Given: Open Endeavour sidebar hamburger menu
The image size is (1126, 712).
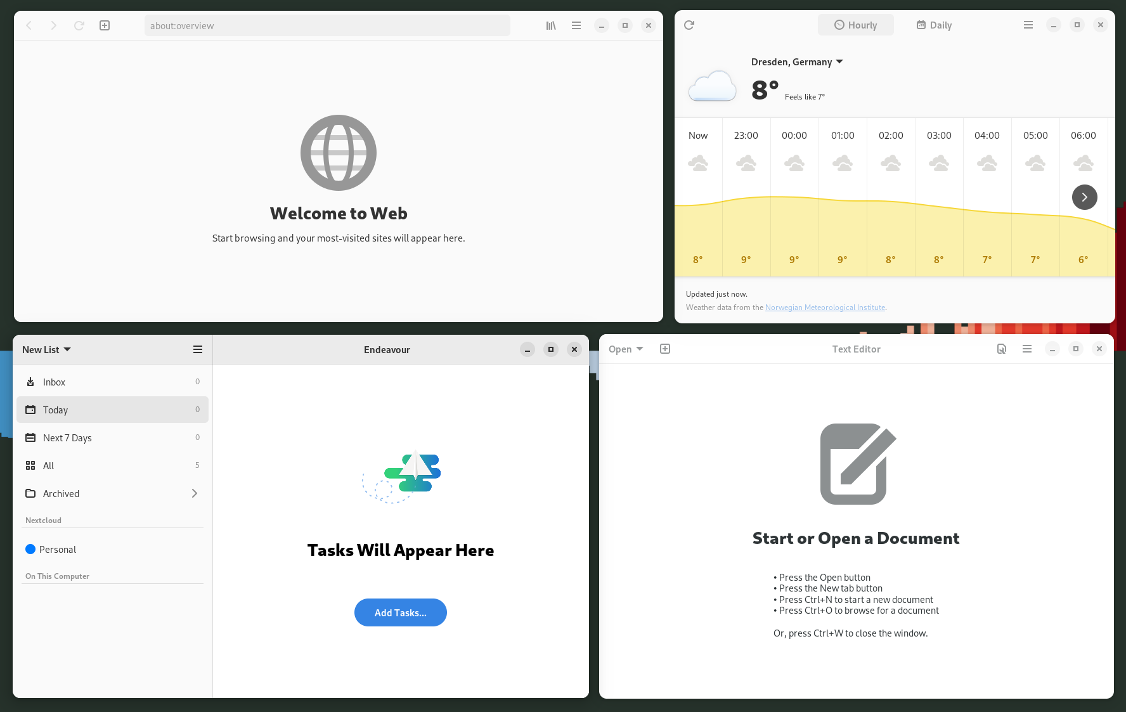Looking at the screenshot, I should pyautogui.click(x=198, y=349).
